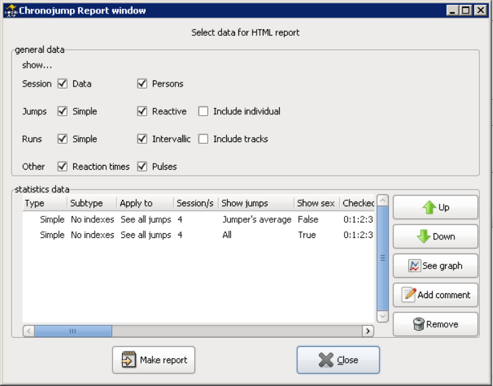Uncheck the Pulses checkbox
Image resolution: width=493 pixels, height=386 pixels.
[x=142, y=166]
